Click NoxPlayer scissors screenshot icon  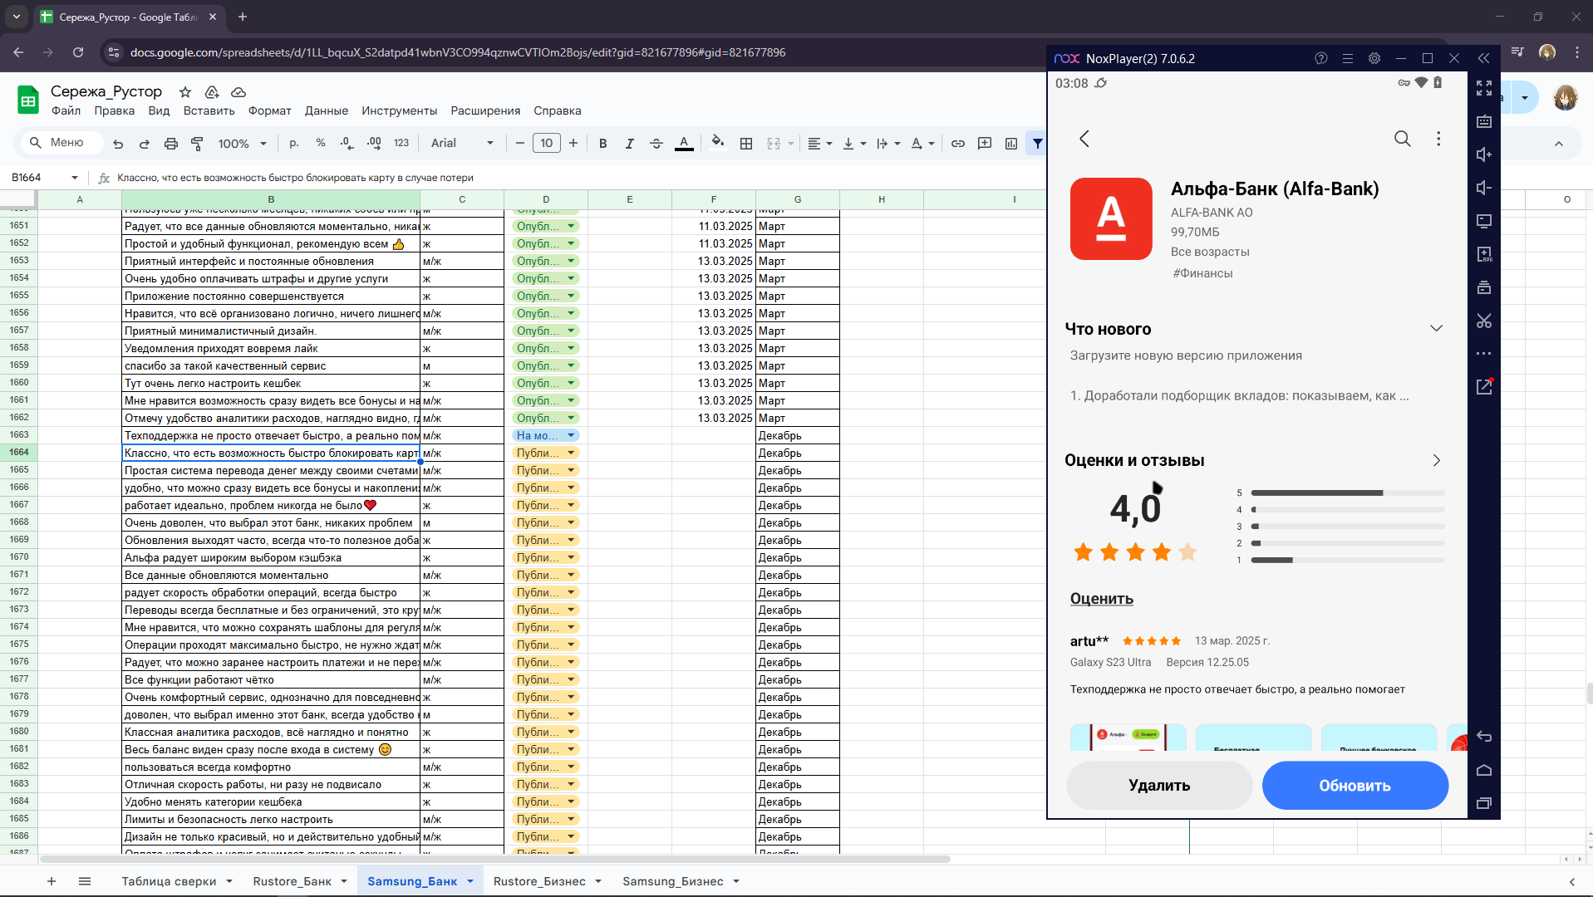coord(1484,321)
